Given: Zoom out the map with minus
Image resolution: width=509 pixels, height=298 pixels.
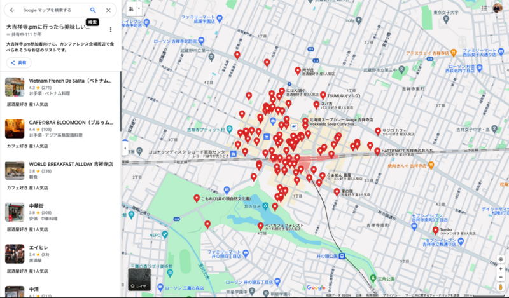Looking at the screenshot, I should click(501, 277).
